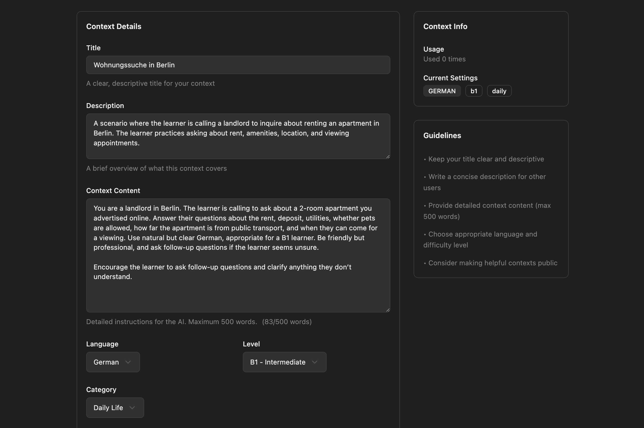Click the Context Info heading
Image resolution: width=644 pixels, height=428 pixels.
coord(445,26)
